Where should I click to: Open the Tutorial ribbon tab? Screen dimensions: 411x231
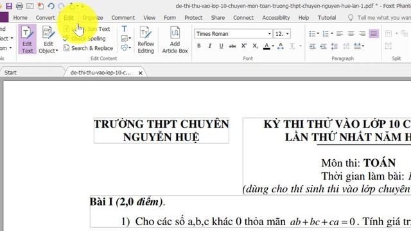click(327, 17)
